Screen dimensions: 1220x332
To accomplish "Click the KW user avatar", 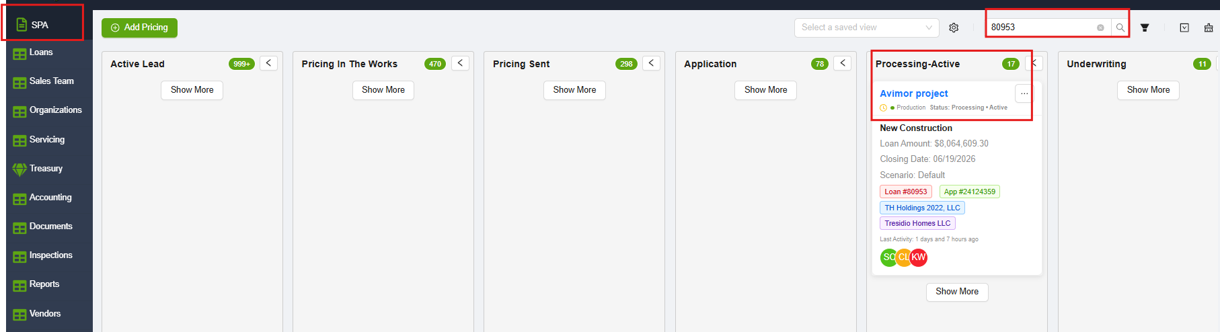I will pyautogui.click(x=919, y=257).
